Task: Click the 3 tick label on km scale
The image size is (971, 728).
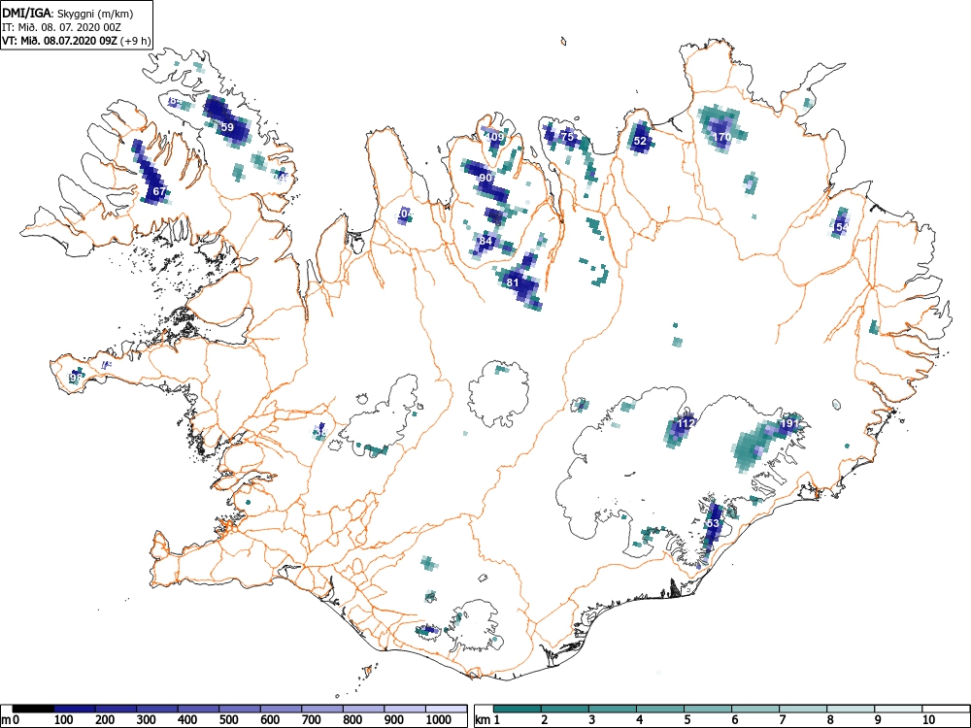Action: (592, 720)
